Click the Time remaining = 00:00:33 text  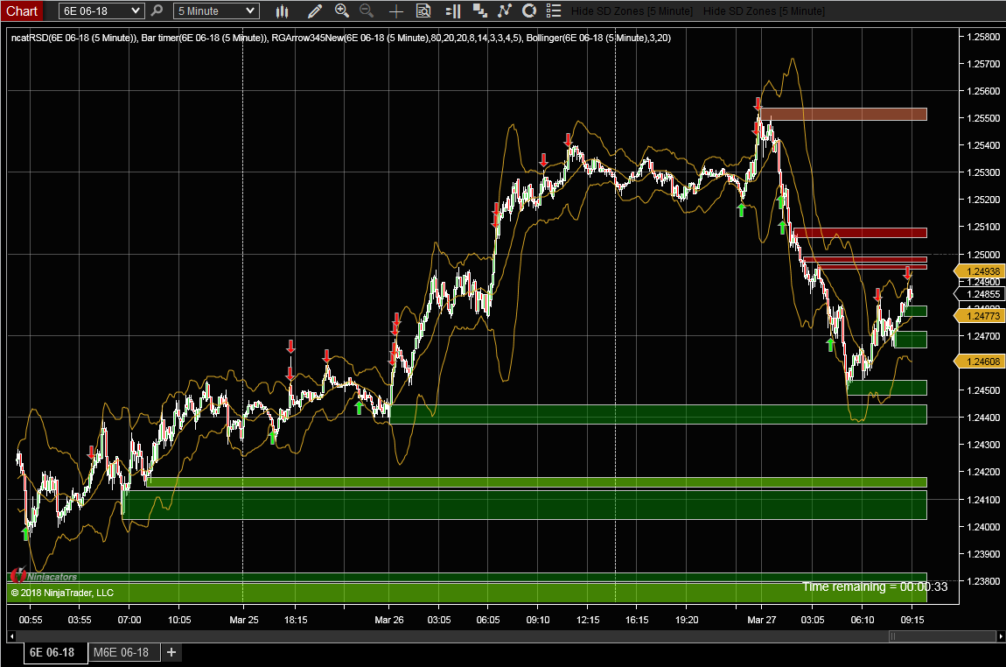click(875, 586)
